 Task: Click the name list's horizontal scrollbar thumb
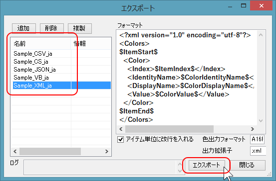[x=50, y=151]
